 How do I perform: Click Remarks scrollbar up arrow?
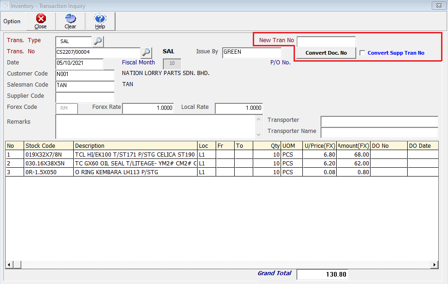[x=259, y=119]
